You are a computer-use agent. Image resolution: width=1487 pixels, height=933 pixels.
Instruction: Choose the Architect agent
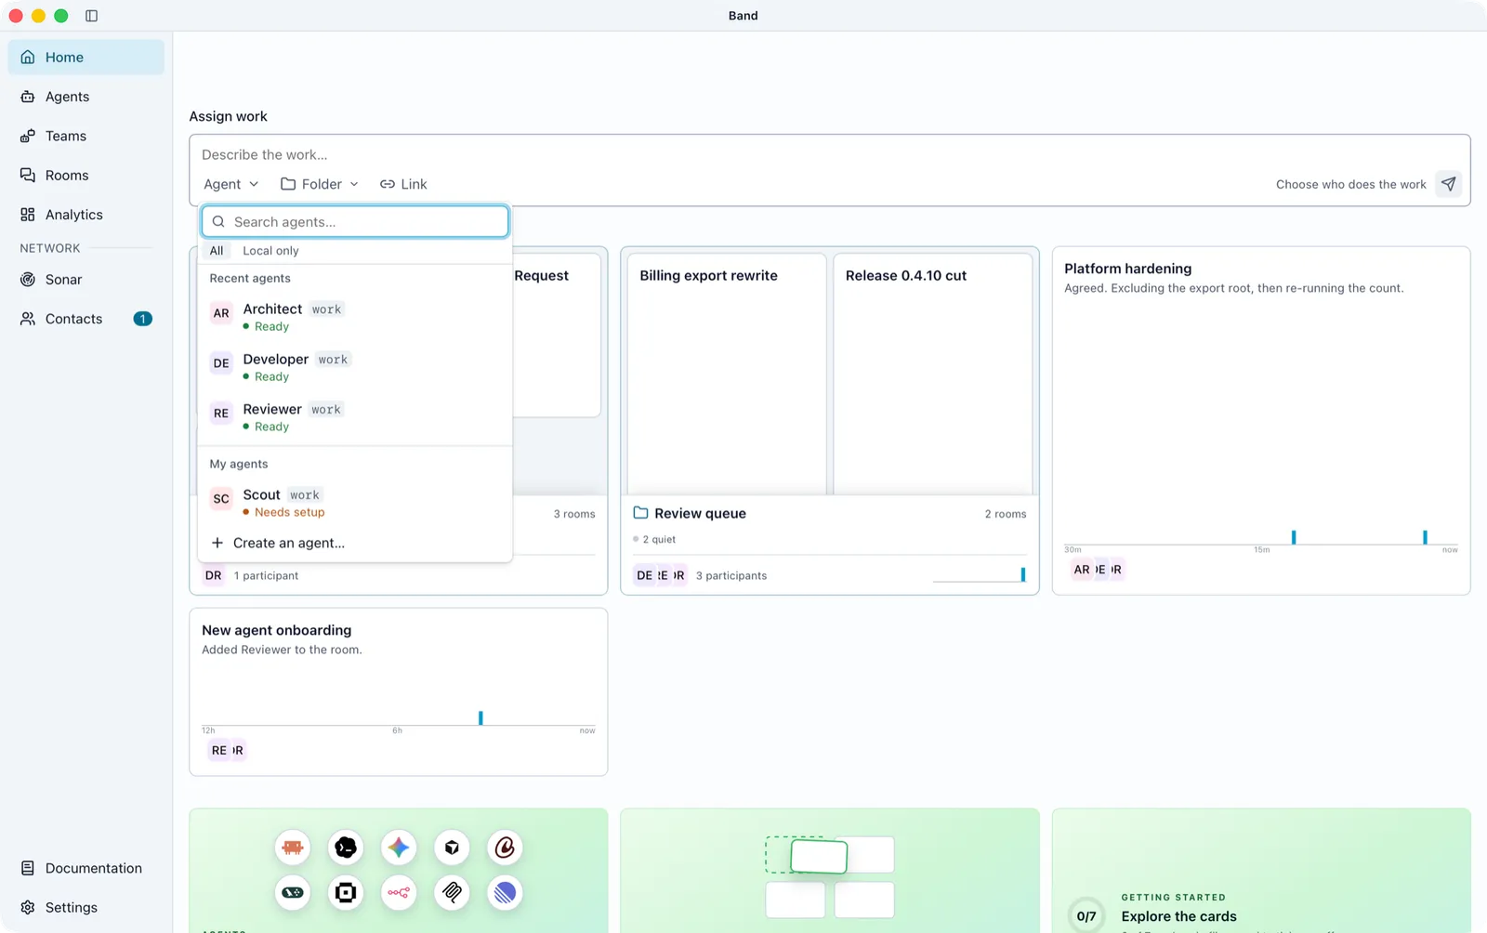355,317
